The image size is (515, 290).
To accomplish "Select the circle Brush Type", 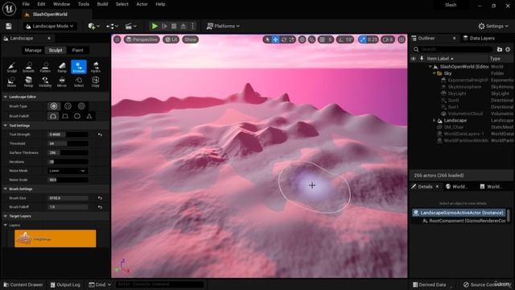I will [x=54, y=106].
